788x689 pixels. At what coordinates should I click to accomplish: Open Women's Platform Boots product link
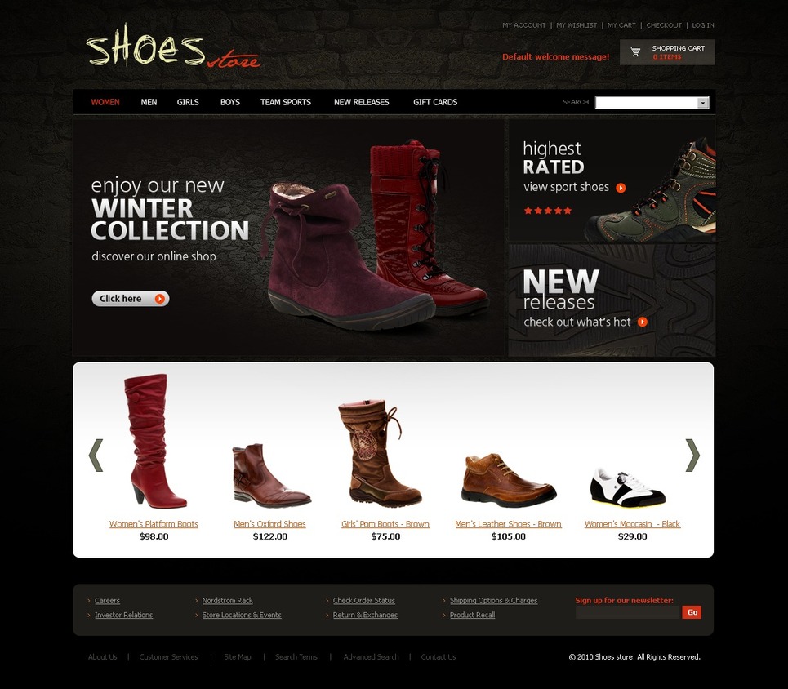tap(154, 523)
